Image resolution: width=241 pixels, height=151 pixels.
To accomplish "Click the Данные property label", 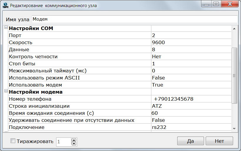I will point(19,49).
